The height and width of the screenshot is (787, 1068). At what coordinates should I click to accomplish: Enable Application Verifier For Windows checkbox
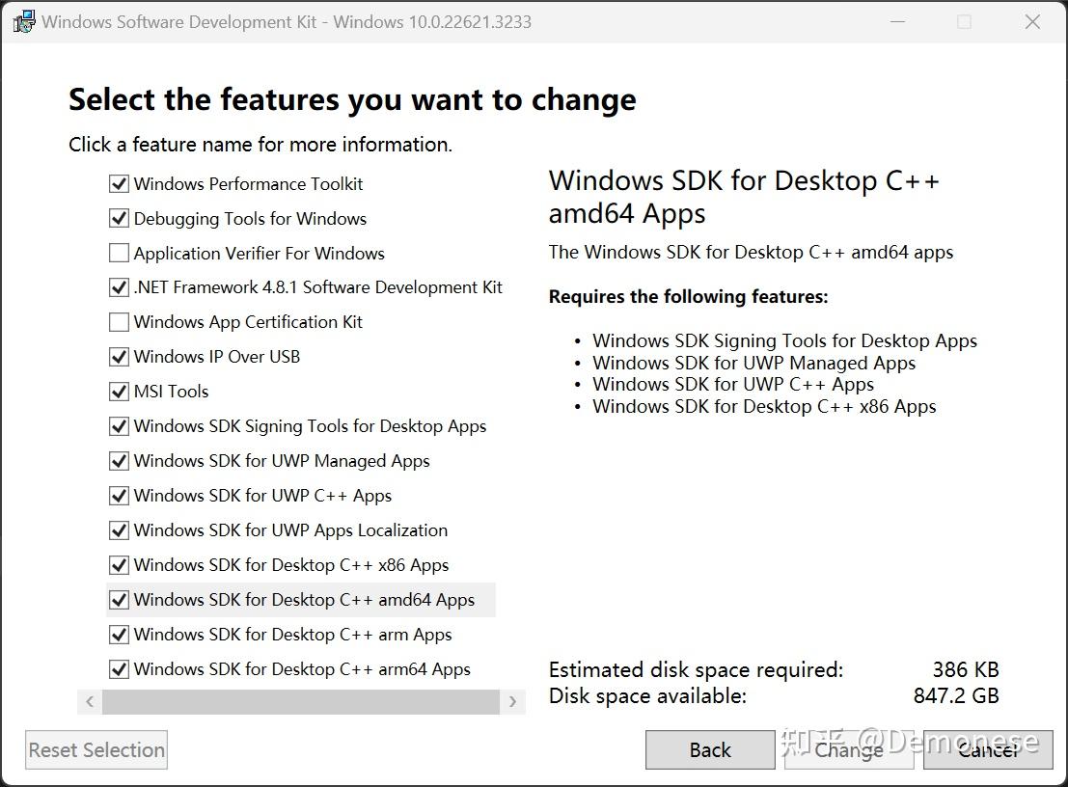pos(119,253)
